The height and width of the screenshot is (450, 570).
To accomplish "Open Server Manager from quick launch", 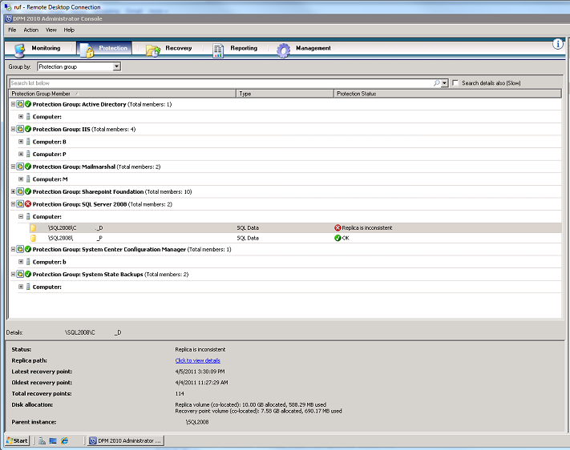I will click(x=42, y=440).
